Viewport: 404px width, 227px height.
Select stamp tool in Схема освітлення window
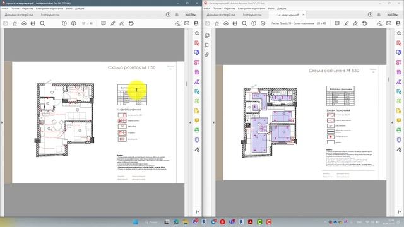pyautogui.click(x=365, y=23)
